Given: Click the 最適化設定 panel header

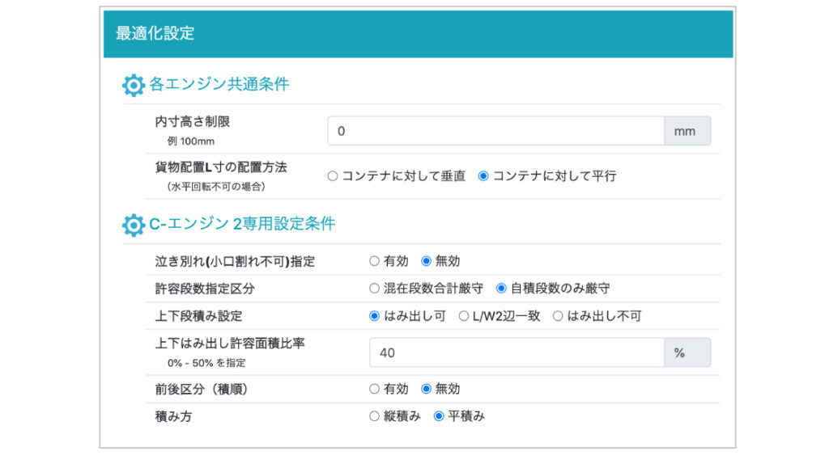Looking at the screenshot, I should (x=418, y=34).
